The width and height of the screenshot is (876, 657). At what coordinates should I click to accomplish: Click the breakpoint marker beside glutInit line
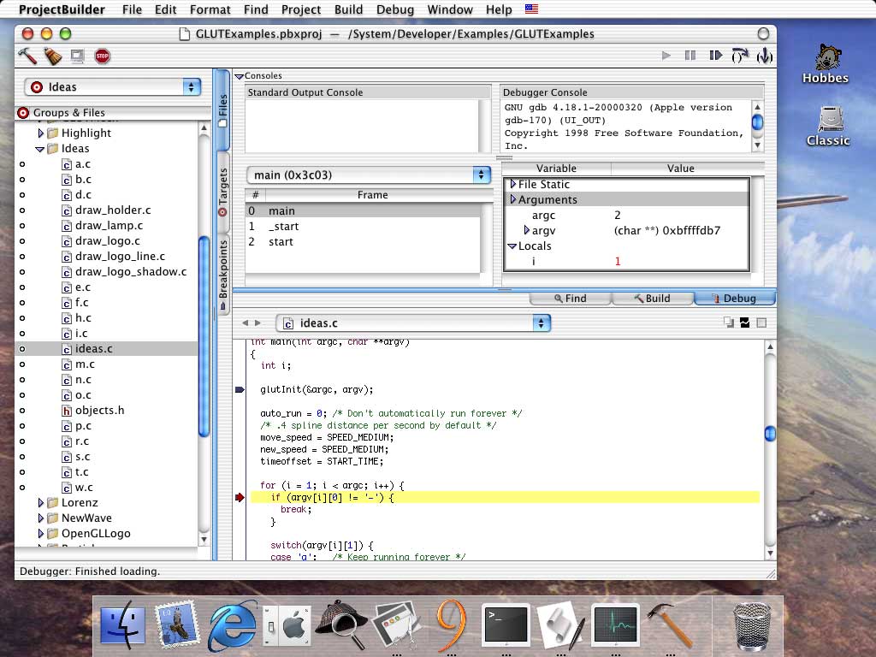240,389
